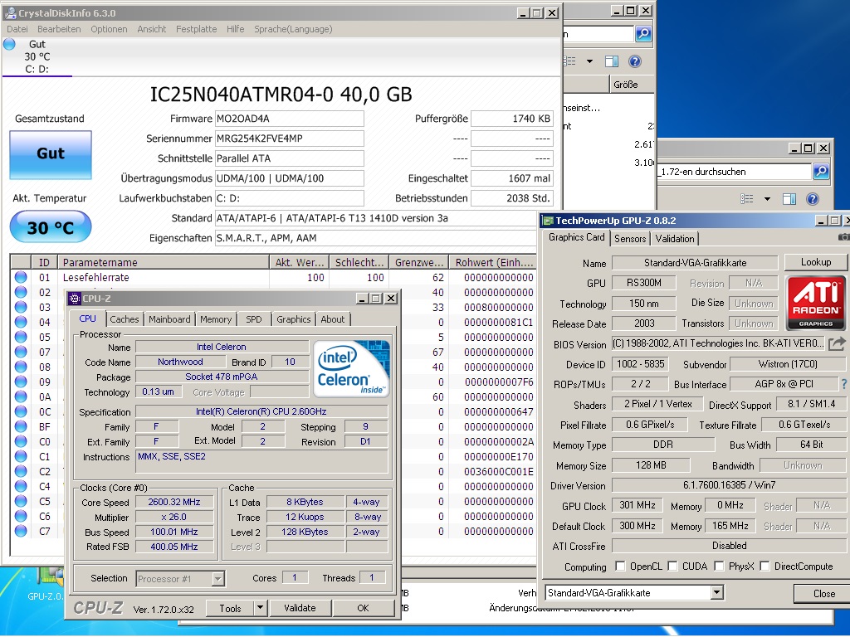
Task: Click the BIOS export arrow icon in GPU-Z
Action: [837, 343]
